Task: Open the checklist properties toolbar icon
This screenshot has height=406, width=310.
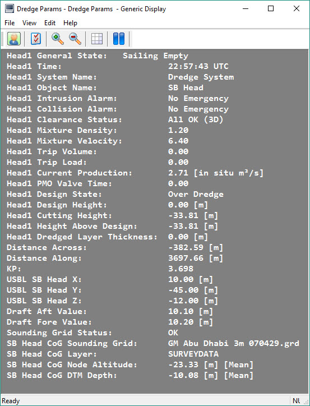Action: pyautogui.click(x=36, y=39)
